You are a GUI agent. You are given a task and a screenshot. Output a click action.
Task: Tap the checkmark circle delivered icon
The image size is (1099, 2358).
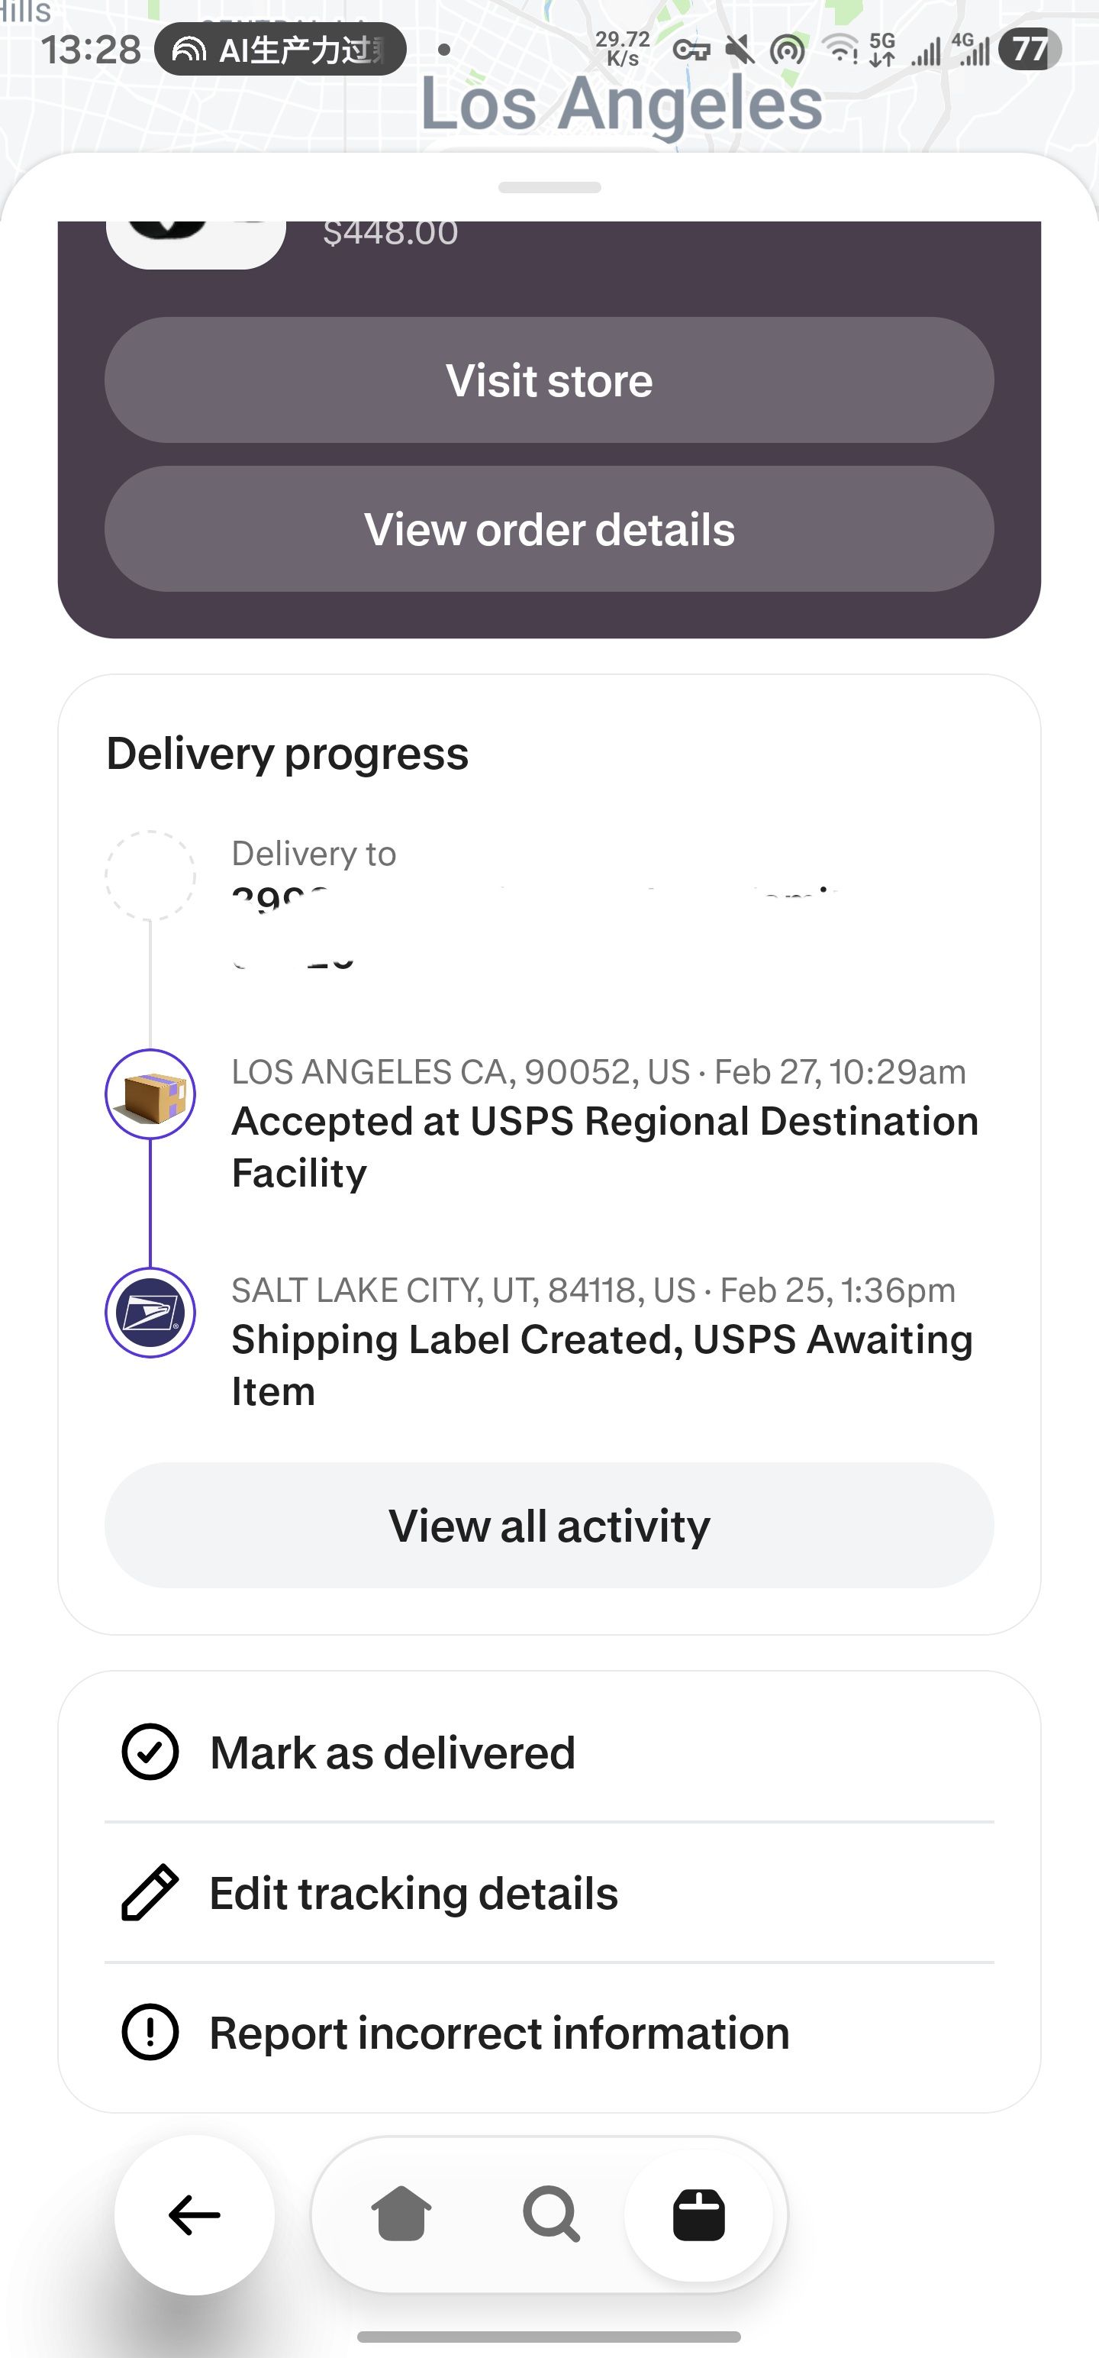tap(149, 1752)
